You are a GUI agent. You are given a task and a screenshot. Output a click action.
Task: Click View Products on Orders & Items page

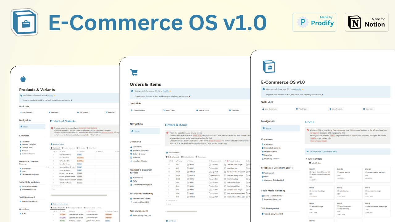(203, 110)
